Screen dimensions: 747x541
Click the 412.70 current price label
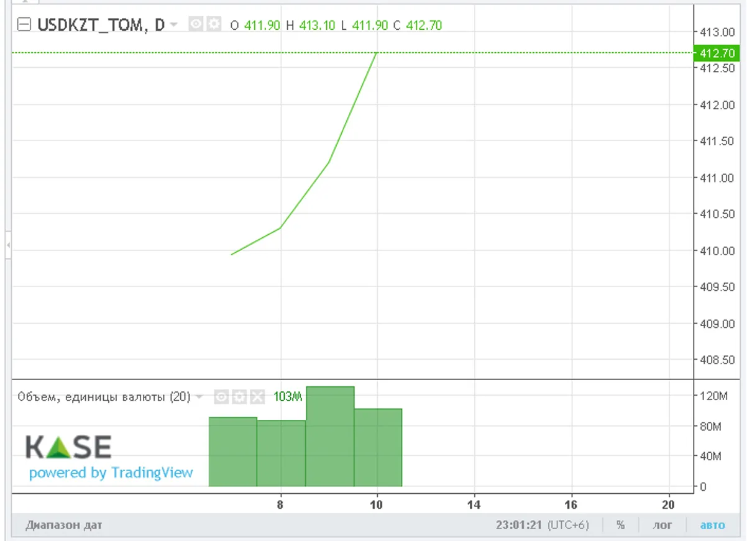pos(717,53)
